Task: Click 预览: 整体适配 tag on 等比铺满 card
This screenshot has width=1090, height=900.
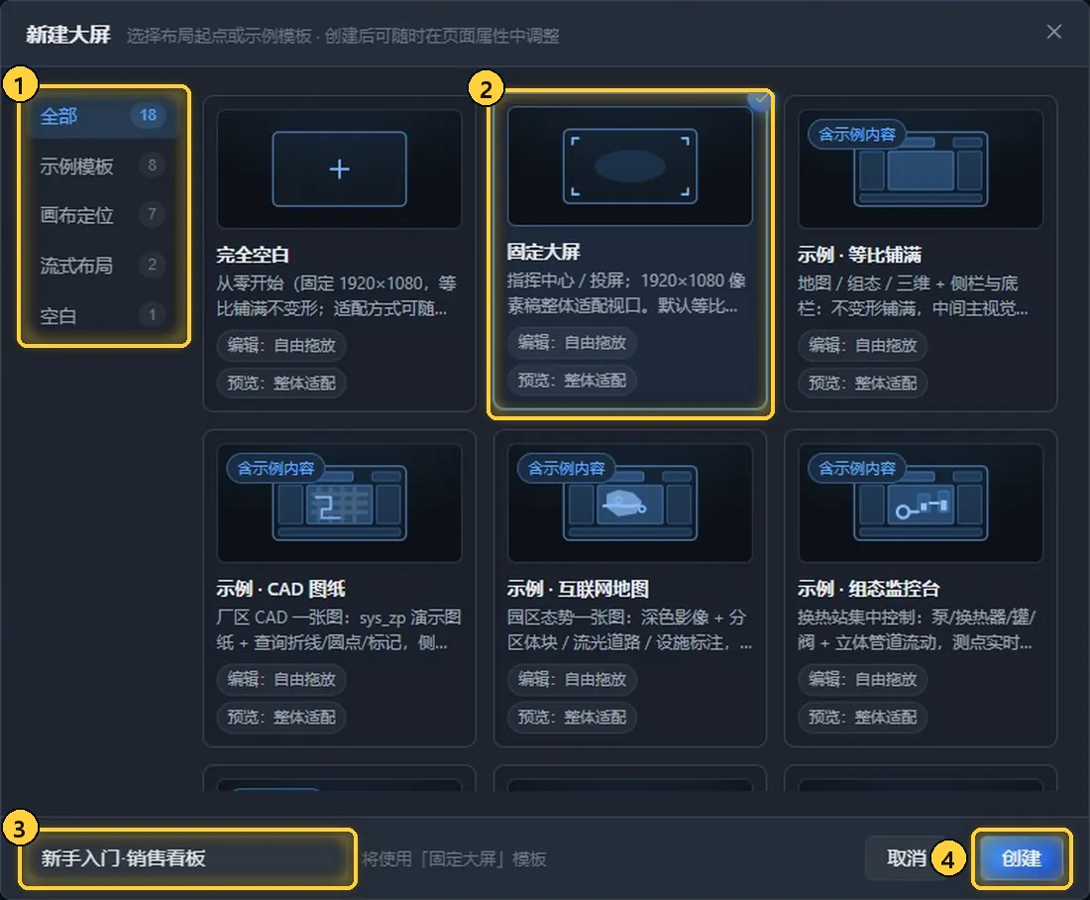Action: 863,383
